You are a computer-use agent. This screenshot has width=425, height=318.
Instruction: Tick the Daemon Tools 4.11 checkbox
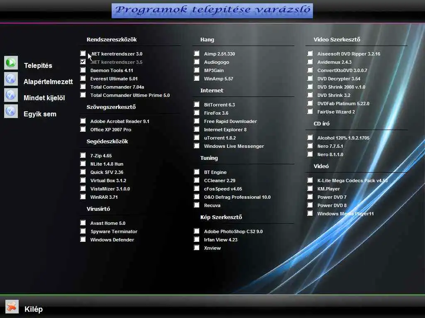click(x=83, y=70)
